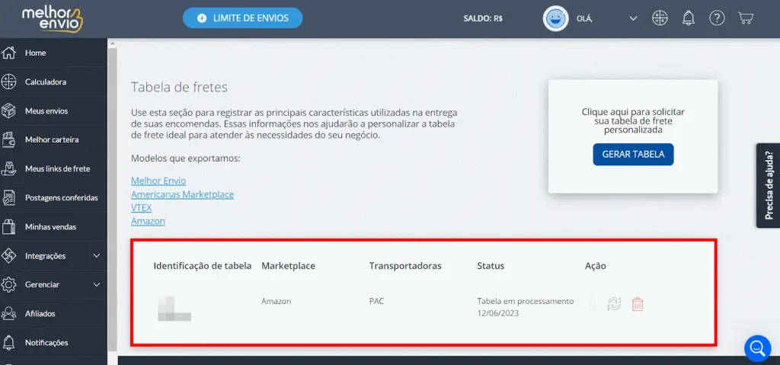Open Calculadora globe icon in sidebar
This screenshot has height=365, width=780.
coord(9,82)
